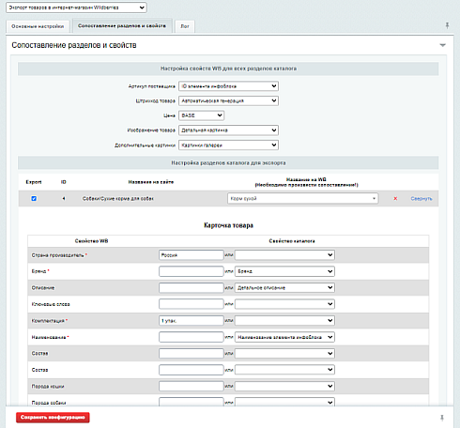Open the Штрихкод товара dropdown
The image size is (460, 428).
tap(228, 100)
